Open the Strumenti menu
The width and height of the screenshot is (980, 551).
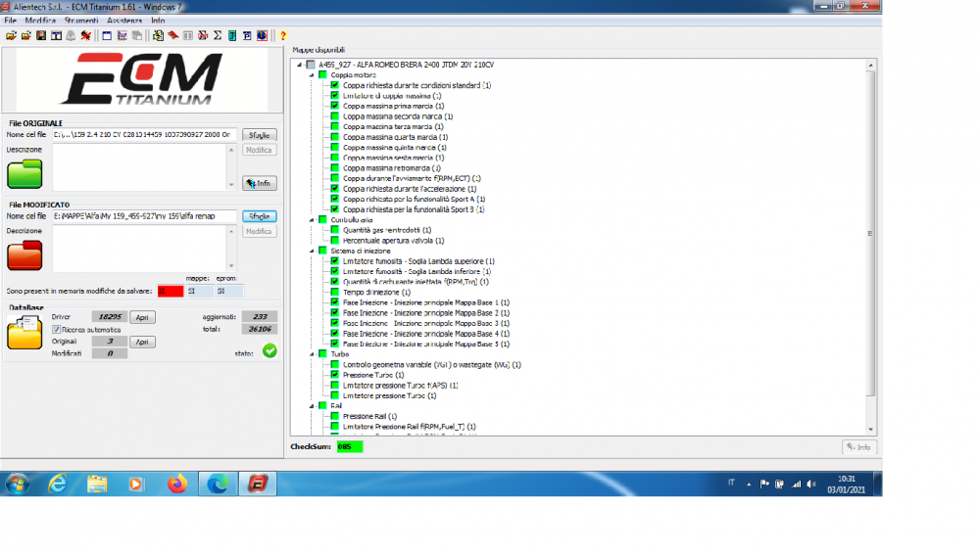click(81, 21)
